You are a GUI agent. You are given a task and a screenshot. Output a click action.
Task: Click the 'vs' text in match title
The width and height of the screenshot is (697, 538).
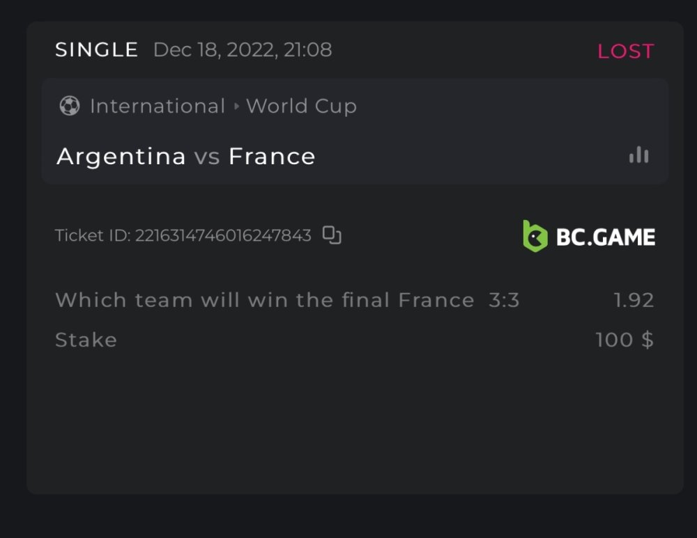point(207,157)
